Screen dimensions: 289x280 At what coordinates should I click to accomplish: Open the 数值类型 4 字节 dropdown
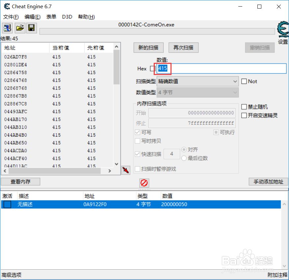pyautogui.click(x=198, y=92)
